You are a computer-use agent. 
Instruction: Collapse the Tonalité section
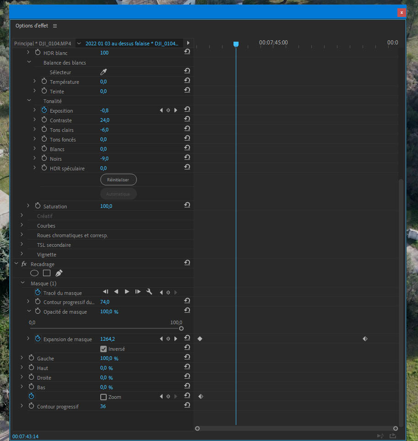point(29,100)
